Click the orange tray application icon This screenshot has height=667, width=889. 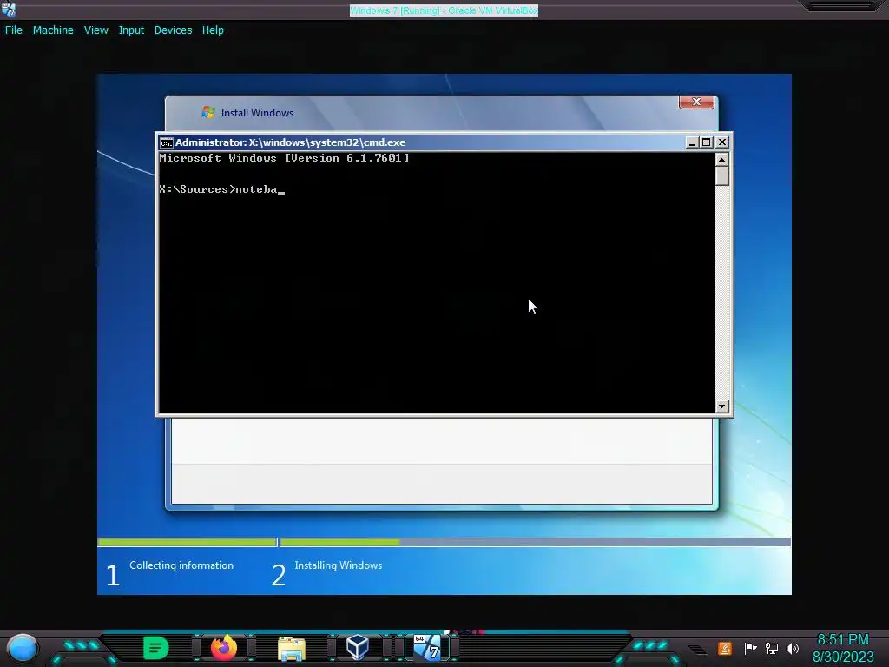[x=725, y=648]
